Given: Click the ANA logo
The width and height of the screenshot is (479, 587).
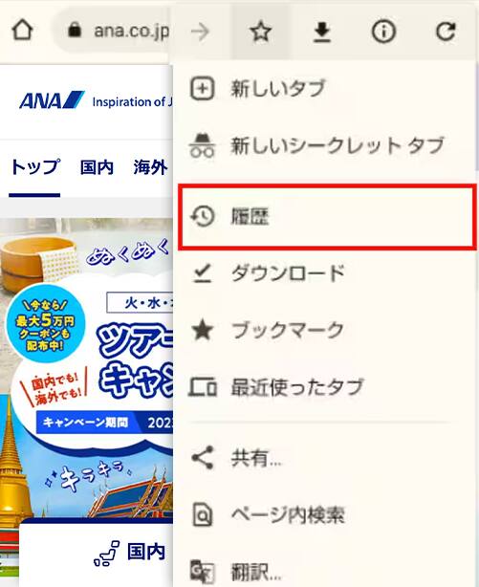Looking at the screenshot, I should [x=52, y=100].
